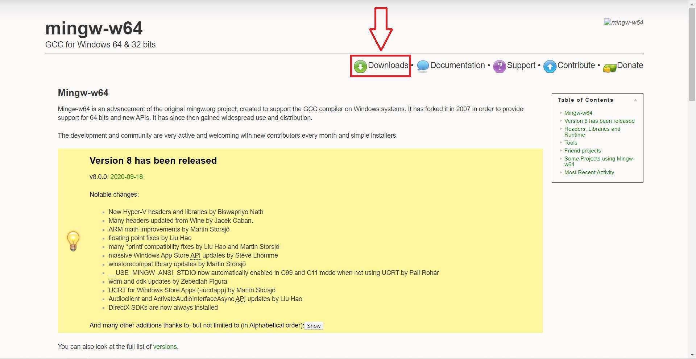The height and width of the screenshot is (359, 696).
Task: Open the full list of versions link
Action: click(x=165, y=347)
